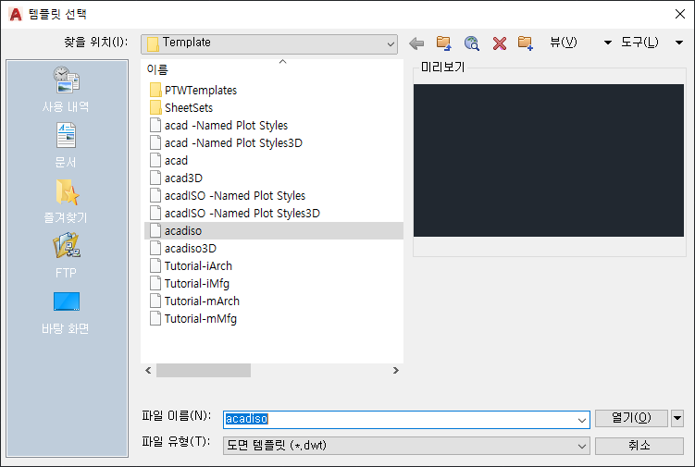The image size is (695, 467).
Task: Open the 문서 documents location
Action: click(66, 145)
